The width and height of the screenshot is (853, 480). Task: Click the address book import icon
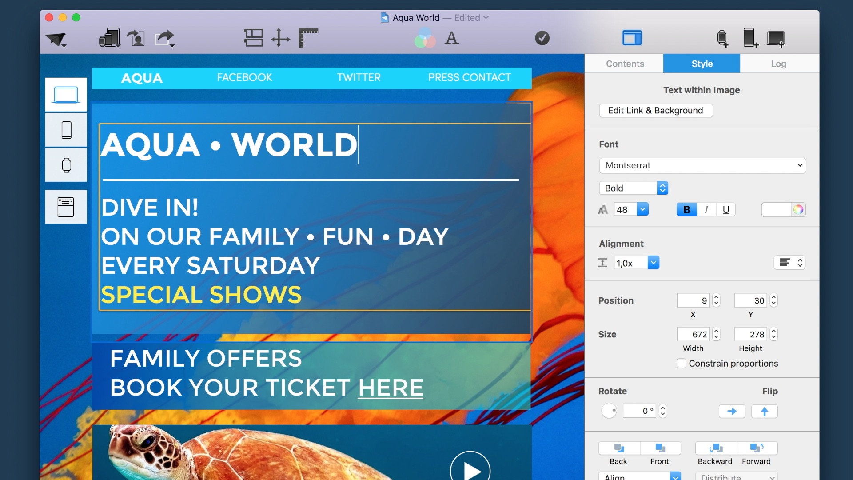coord(136,38)
